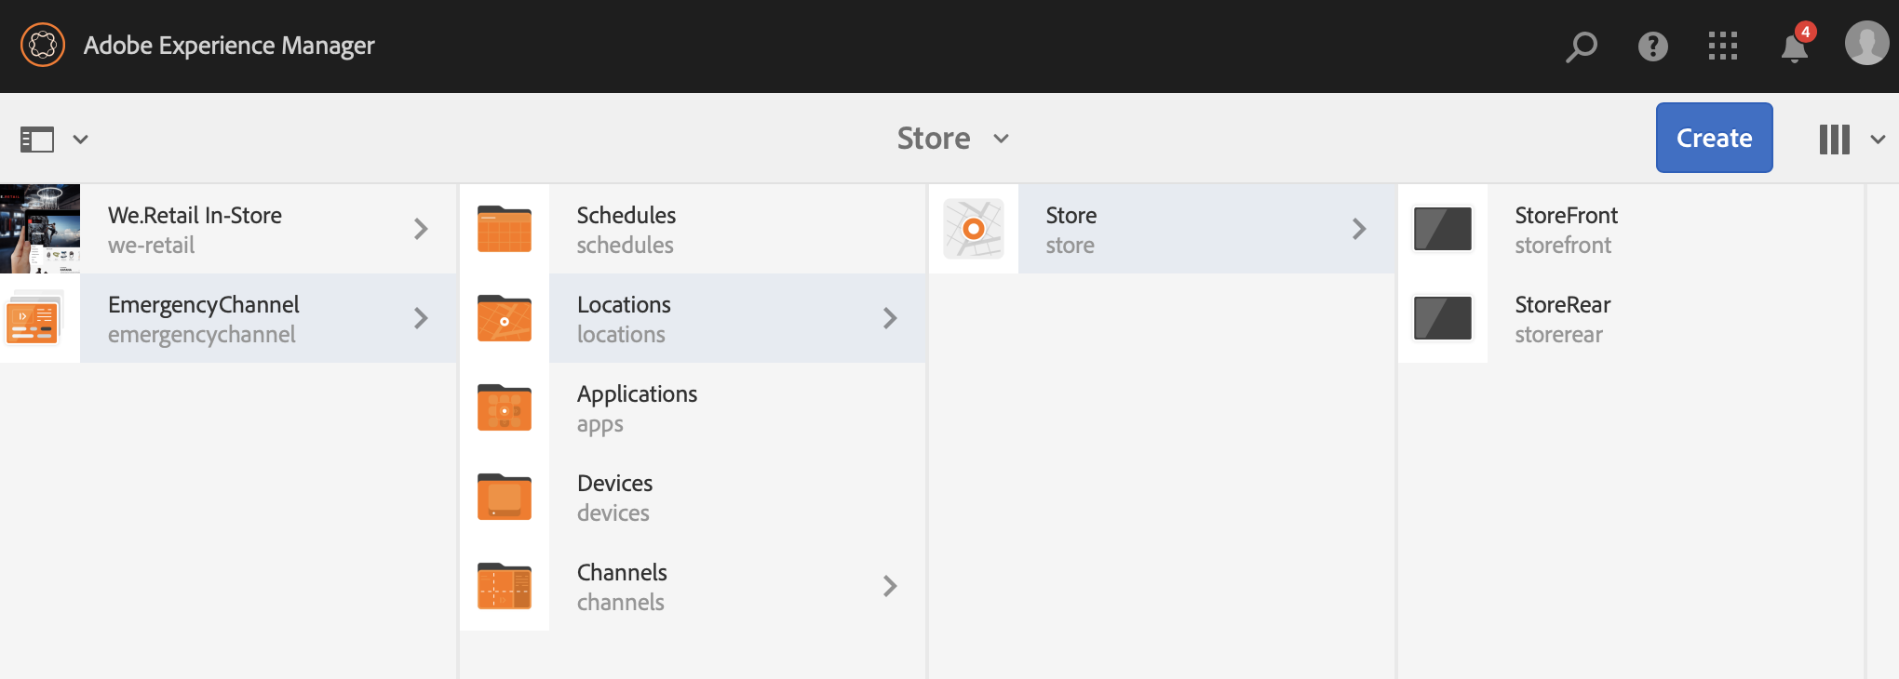The image size is (1899, 679).
Task: Click the user profile avatar
Action: point(1866,44)
